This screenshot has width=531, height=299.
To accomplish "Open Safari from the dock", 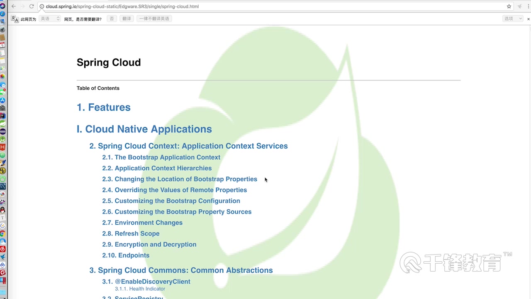I will point(2,14).
